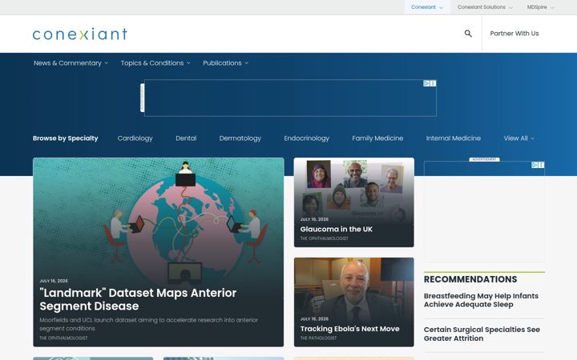Select the Dental specialty
This screenshot has width=577, height=360.
[186, 138]
